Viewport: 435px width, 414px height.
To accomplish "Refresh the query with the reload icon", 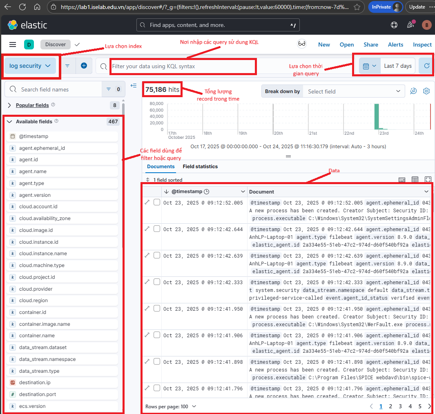I will coord(428,66).
